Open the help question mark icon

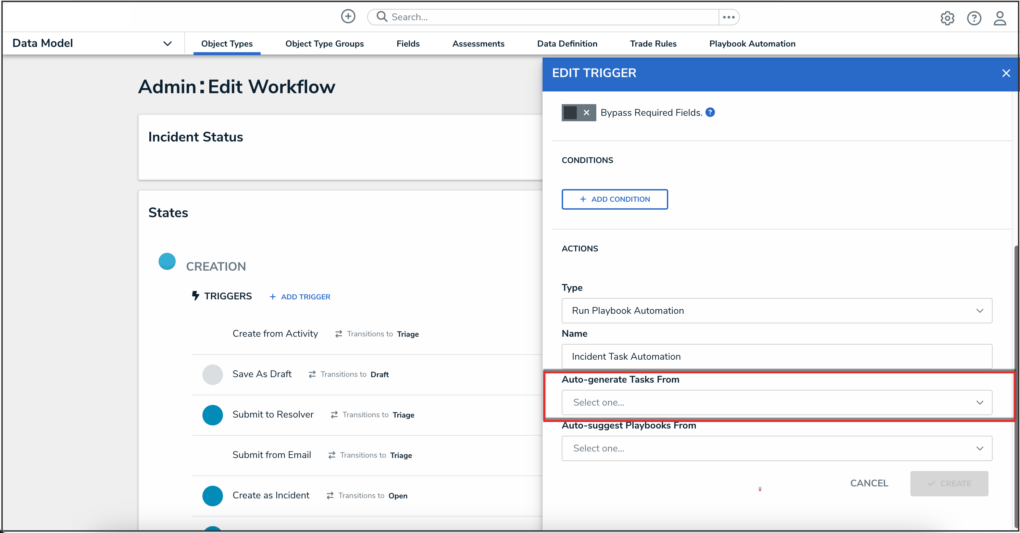[974, 18]
